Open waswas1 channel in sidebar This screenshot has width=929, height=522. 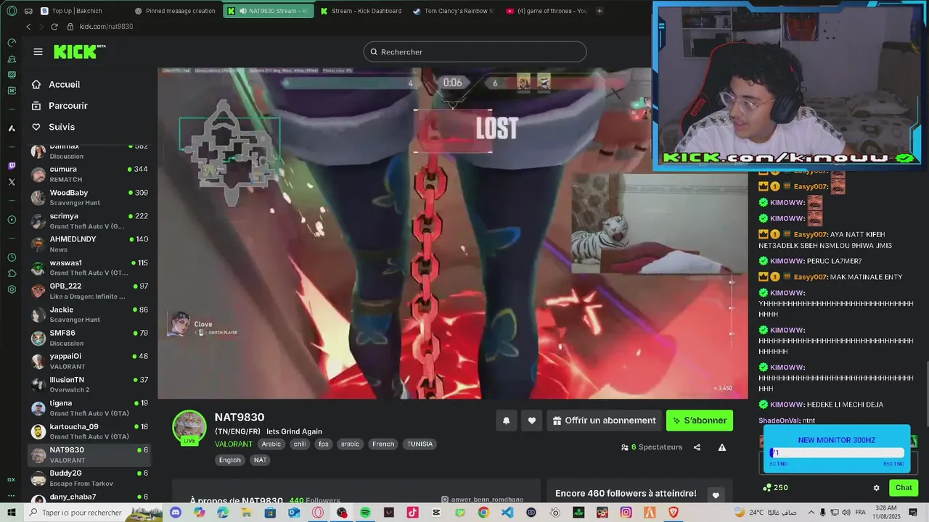click(89, 268)
